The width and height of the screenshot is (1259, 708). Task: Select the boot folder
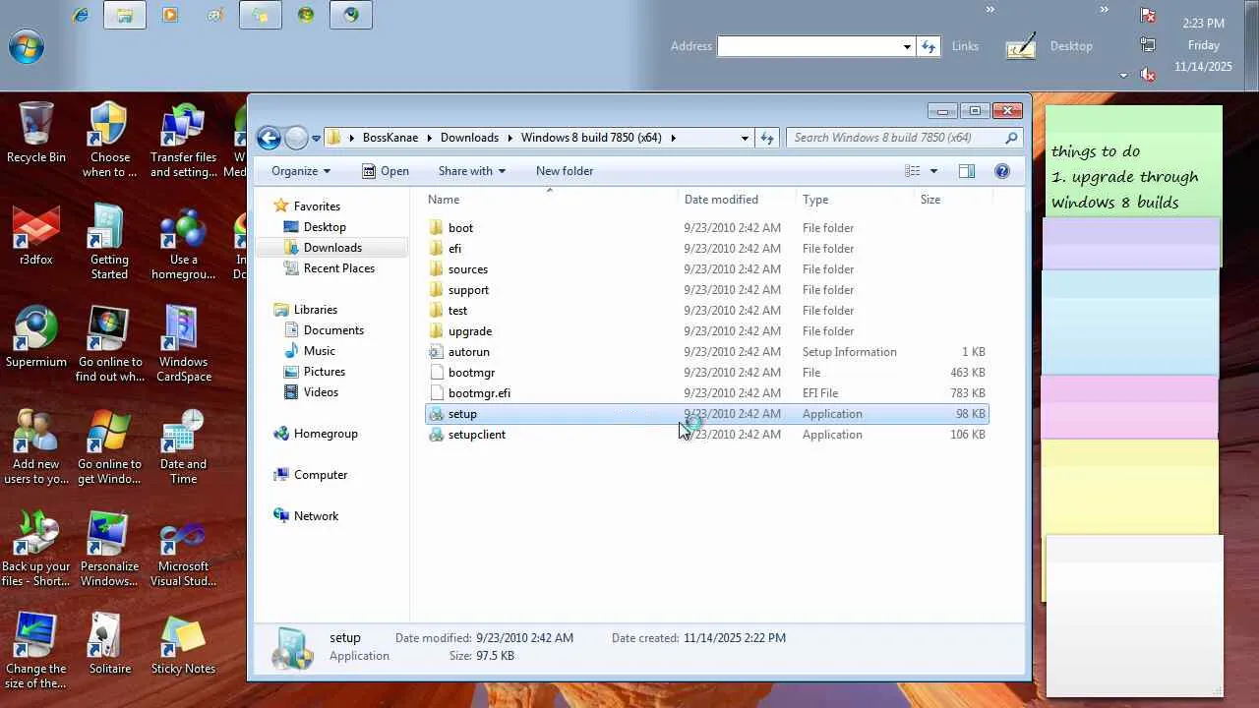706,228
